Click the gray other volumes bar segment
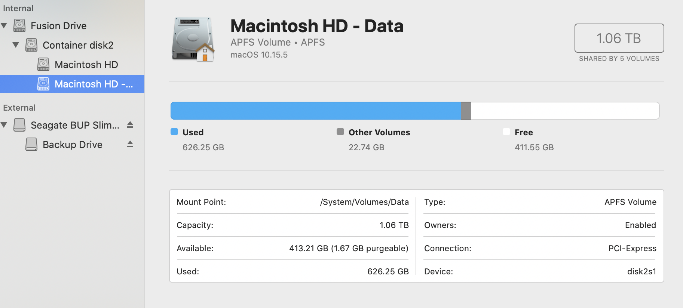 point(466,111)
